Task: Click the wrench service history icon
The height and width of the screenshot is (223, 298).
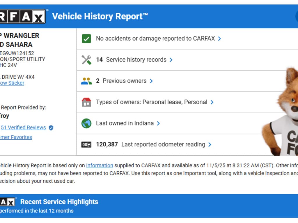Action: click(86, 60)
